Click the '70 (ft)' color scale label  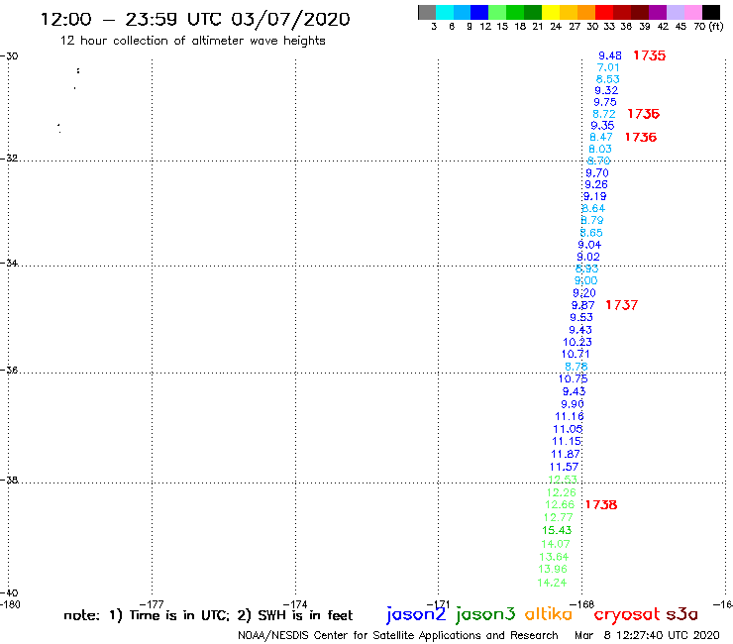pos(708,27)
